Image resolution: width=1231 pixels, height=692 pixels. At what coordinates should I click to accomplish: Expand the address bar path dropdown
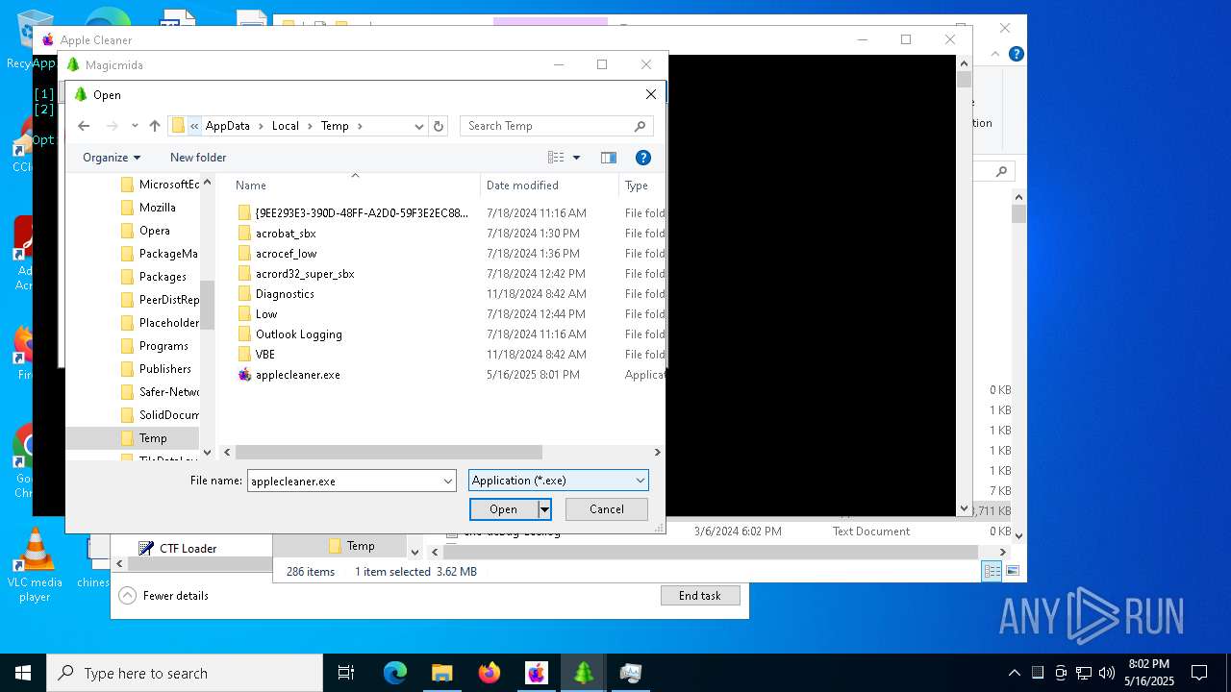tap(419, 126)
